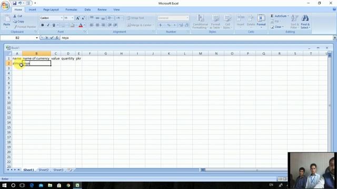Image resolution: width=337 pixels, height=189 pixels.
Task: Increase indent in Alignment group
Action: point(115,25)
